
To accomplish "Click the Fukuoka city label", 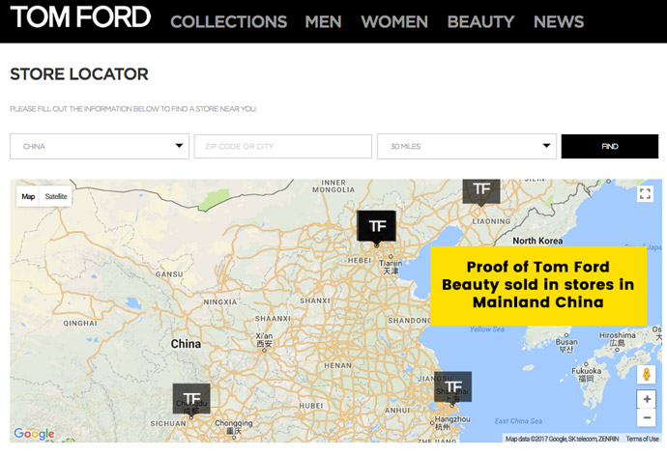I will (x=586, y=374).
